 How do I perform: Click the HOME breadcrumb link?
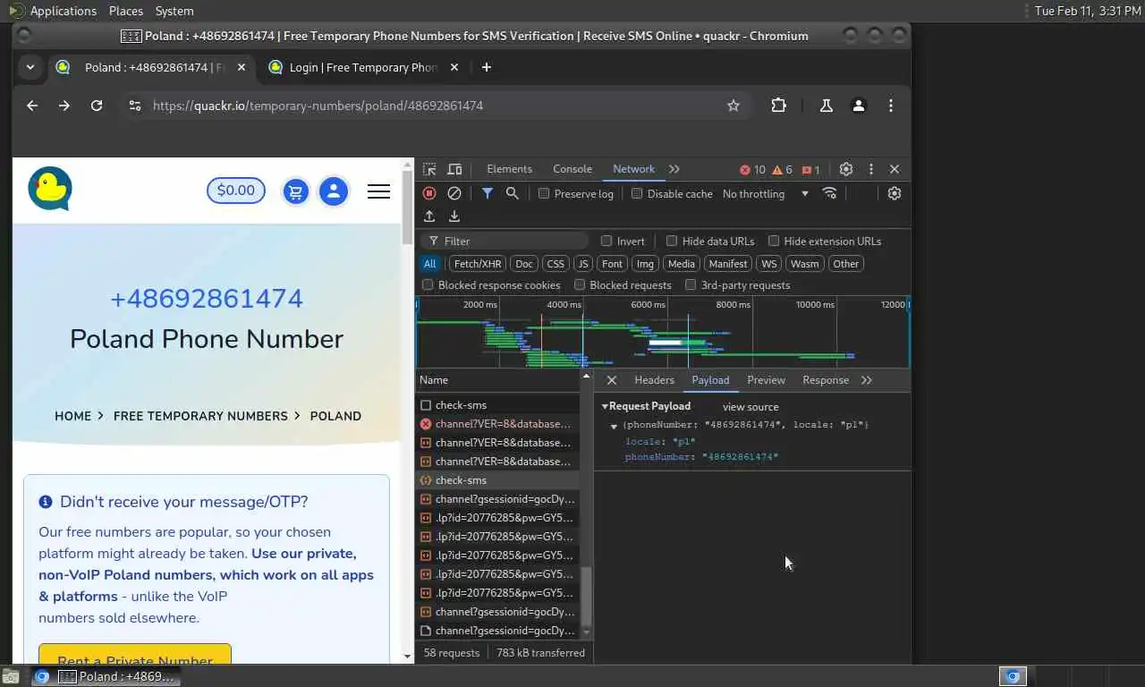(72, 416)
